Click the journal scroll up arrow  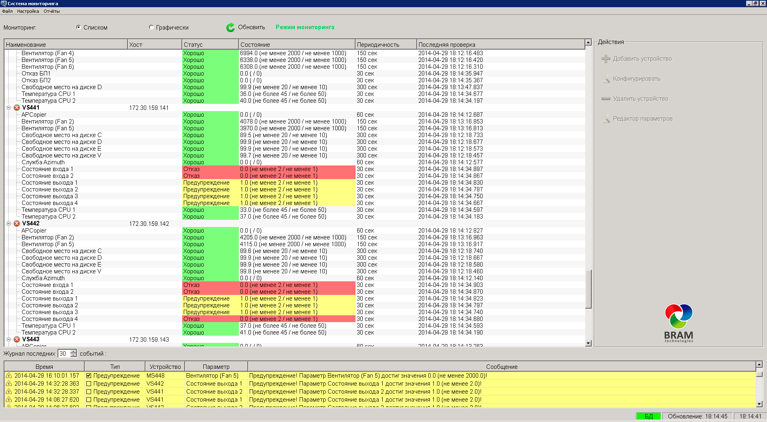(759, 364)
